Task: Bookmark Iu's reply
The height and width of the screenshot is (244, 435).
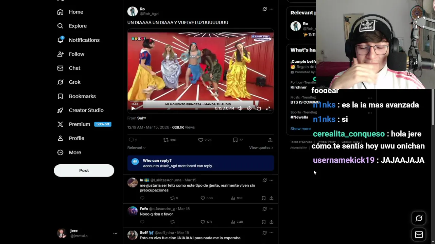Action: click(263, 198)
